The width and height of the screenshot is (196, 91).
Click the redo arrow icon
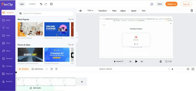46,4
